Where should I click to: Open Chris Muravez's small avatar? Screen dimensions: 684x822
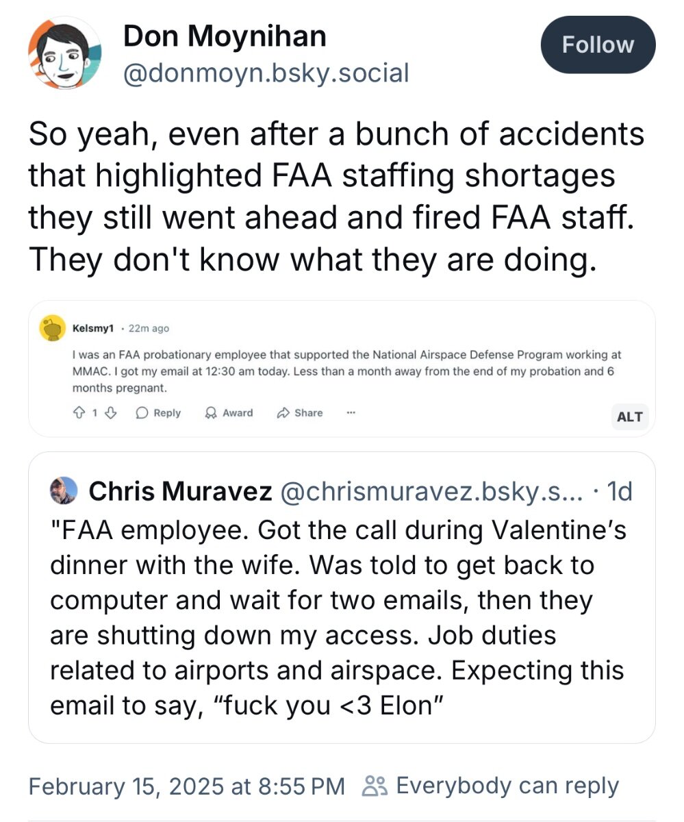64,490
